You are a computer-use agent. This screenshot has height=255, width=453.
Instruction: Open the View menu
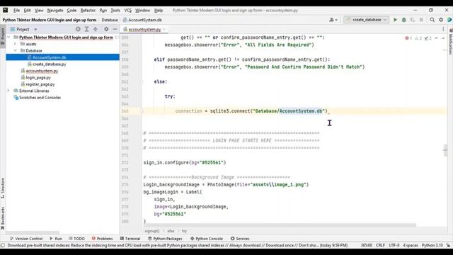click(x=39, y=10)
